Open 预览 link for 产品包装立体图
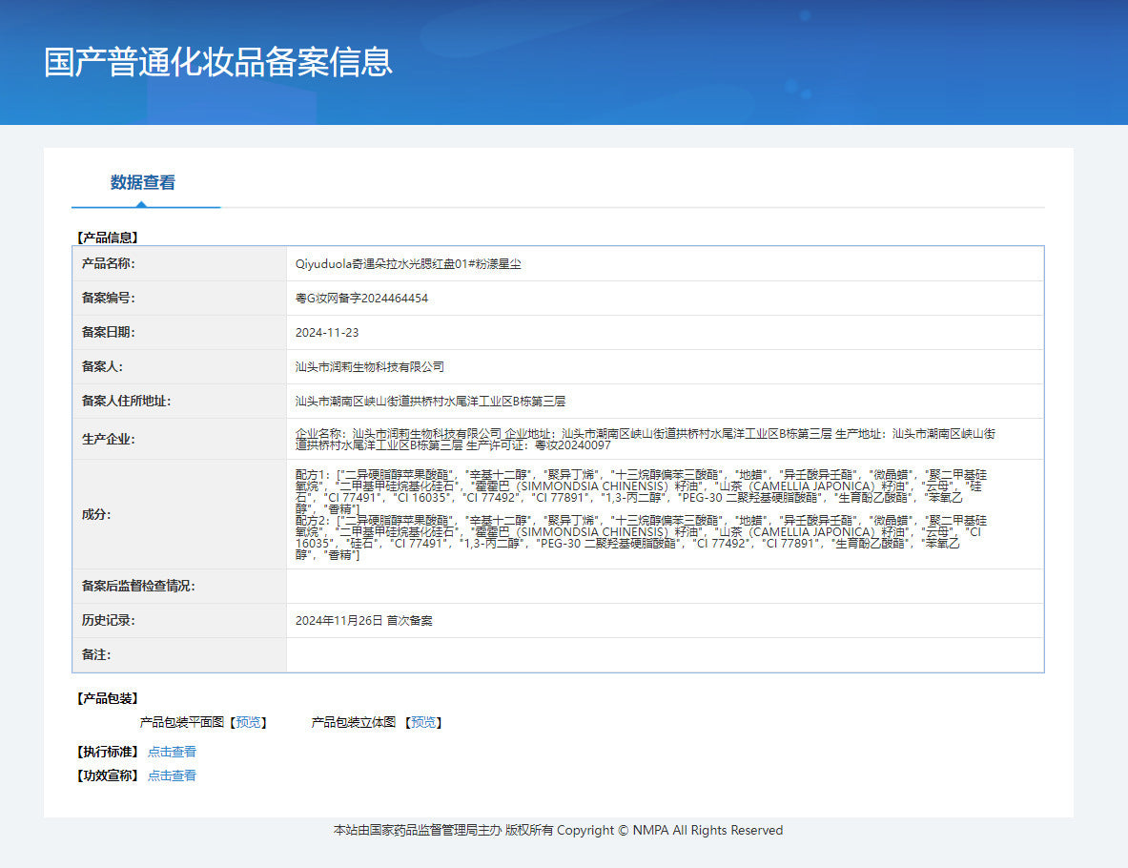The image size is (1128, 868). [x=423, y=722]
